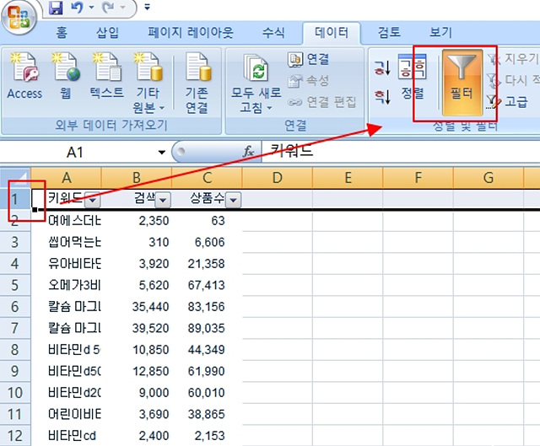Select cell containing 38,865
The width and height of the screenshot is (540, 446).
207,414
